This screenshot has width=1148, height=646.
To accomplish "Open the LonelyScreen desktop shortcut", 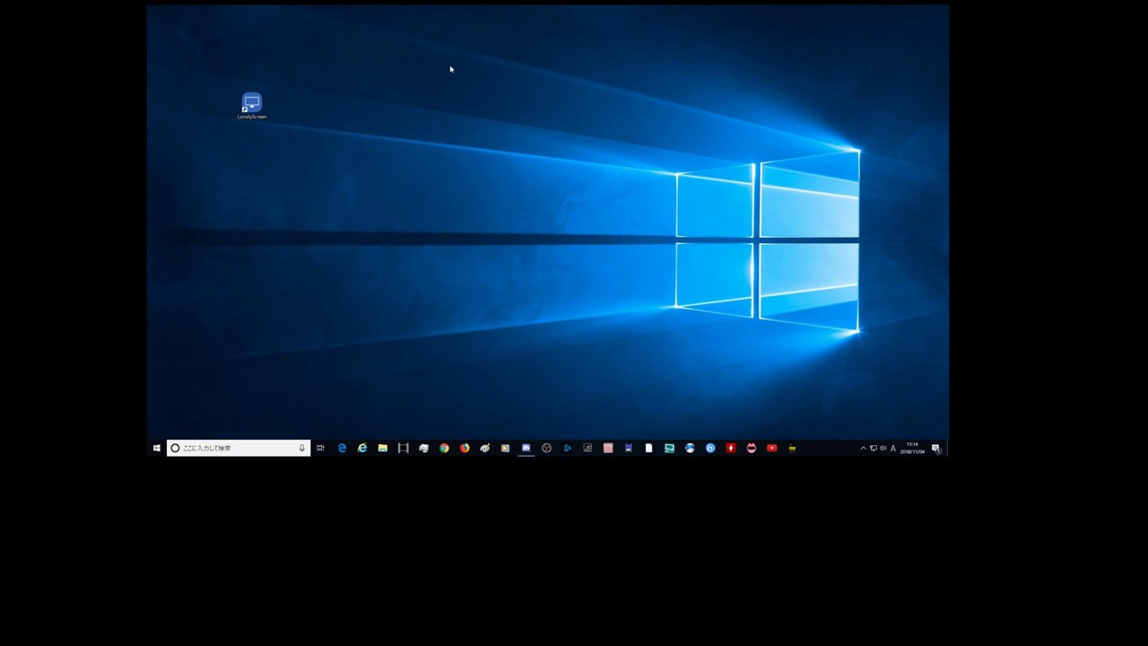I will point(252,106).
